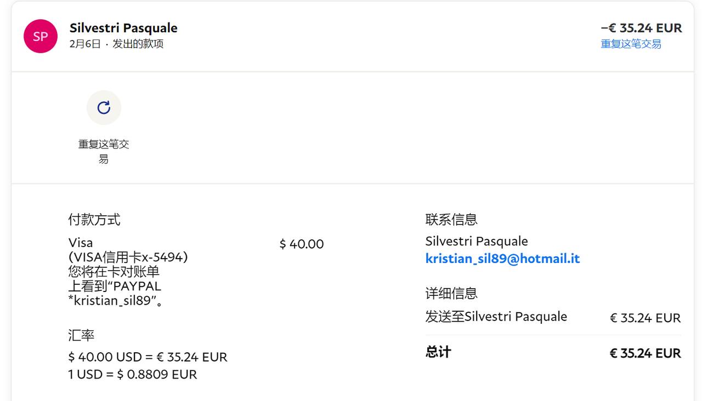Click the 付款方式 section heading

94,220
